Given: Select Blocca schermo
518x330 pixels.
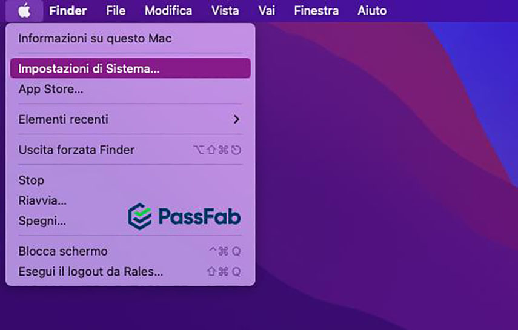Looking at the screenshot, I should [63, 251].
